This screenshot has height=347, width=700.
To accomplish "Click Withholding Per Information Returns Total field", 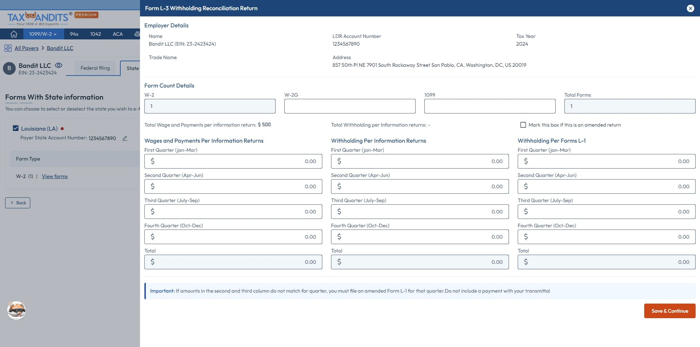I will [x=420, y=262].
